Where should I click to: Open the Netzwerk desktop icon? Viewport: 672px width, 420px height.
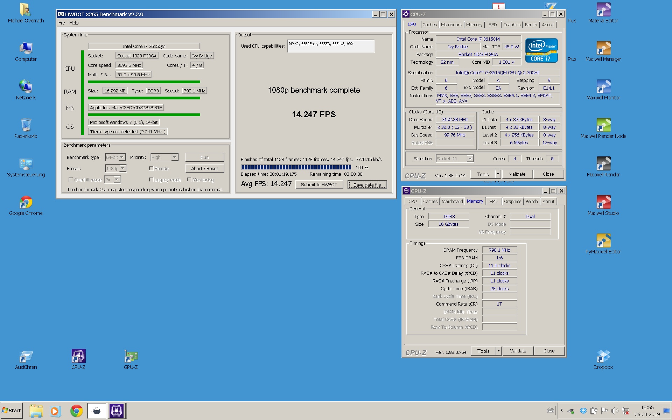coord(26,90)
